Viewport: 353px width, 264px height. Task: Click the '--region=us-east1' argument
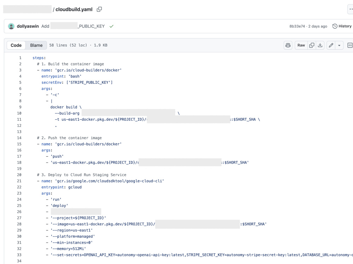[x=72, y=230]
